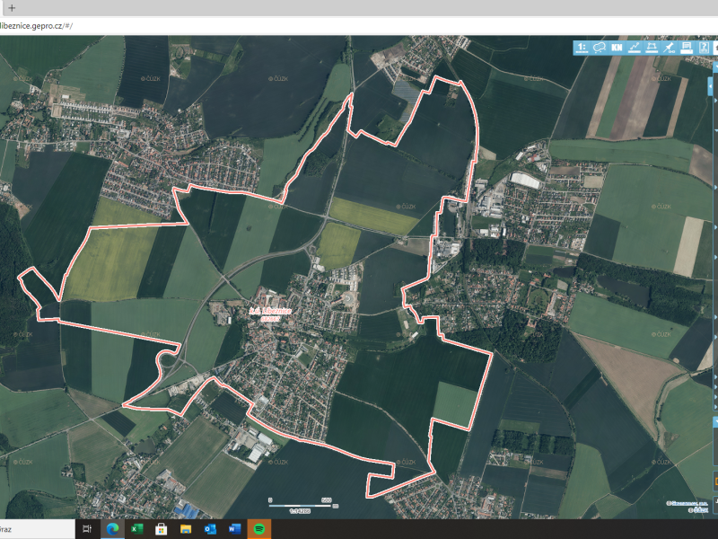
Task: Switch to Microsoft Edge in taskbar
Action: coord(113,529)
